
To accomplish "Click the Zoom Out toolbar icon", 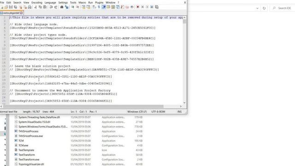I will [77, 7].
